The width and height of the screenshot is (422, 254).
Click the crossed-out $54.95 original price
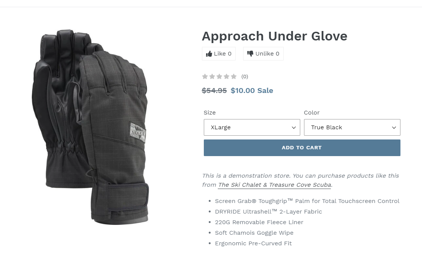[x=214, y=90]
